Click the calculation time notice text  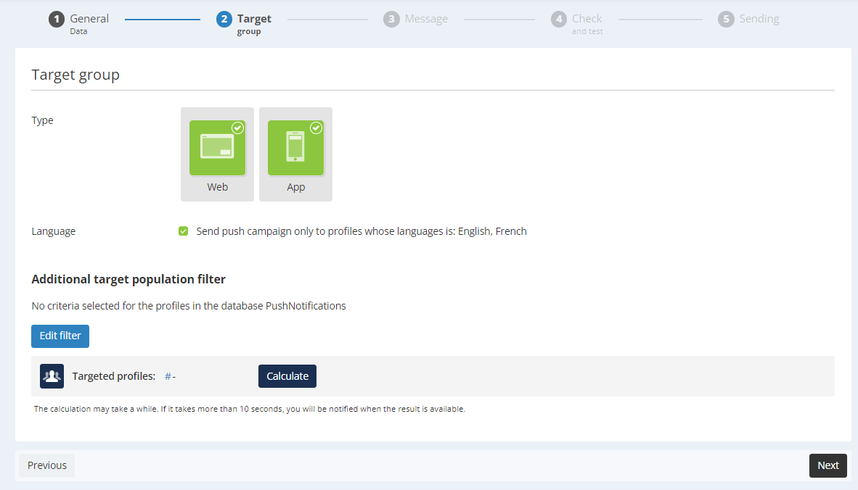tap(250, 409)
